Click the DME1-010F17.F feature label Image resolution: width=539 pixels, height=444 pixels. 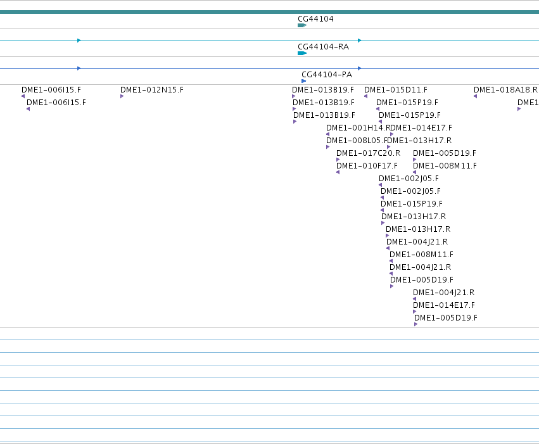click(x=367, y=167)
